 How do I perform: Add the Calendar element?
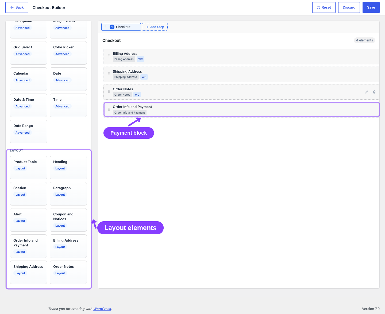pos(28,79)
